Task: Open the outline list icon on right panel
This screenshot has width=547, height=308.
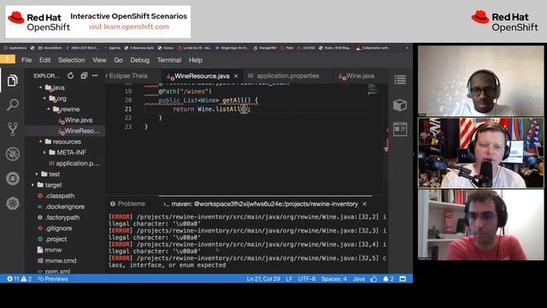Action: (x=400, y=80)
